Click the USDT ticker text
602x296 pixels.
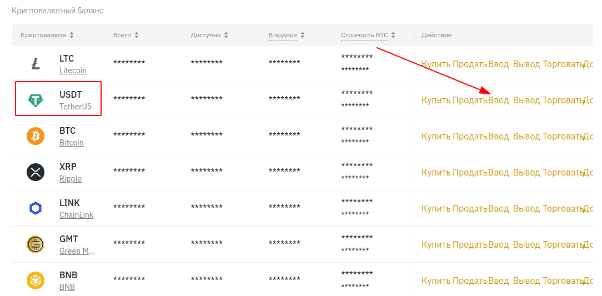coord(71,95)
